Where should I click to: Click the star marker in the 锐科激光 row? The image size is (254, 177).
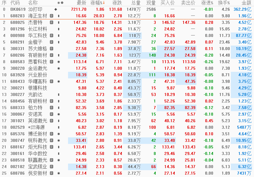pos(59,140)
